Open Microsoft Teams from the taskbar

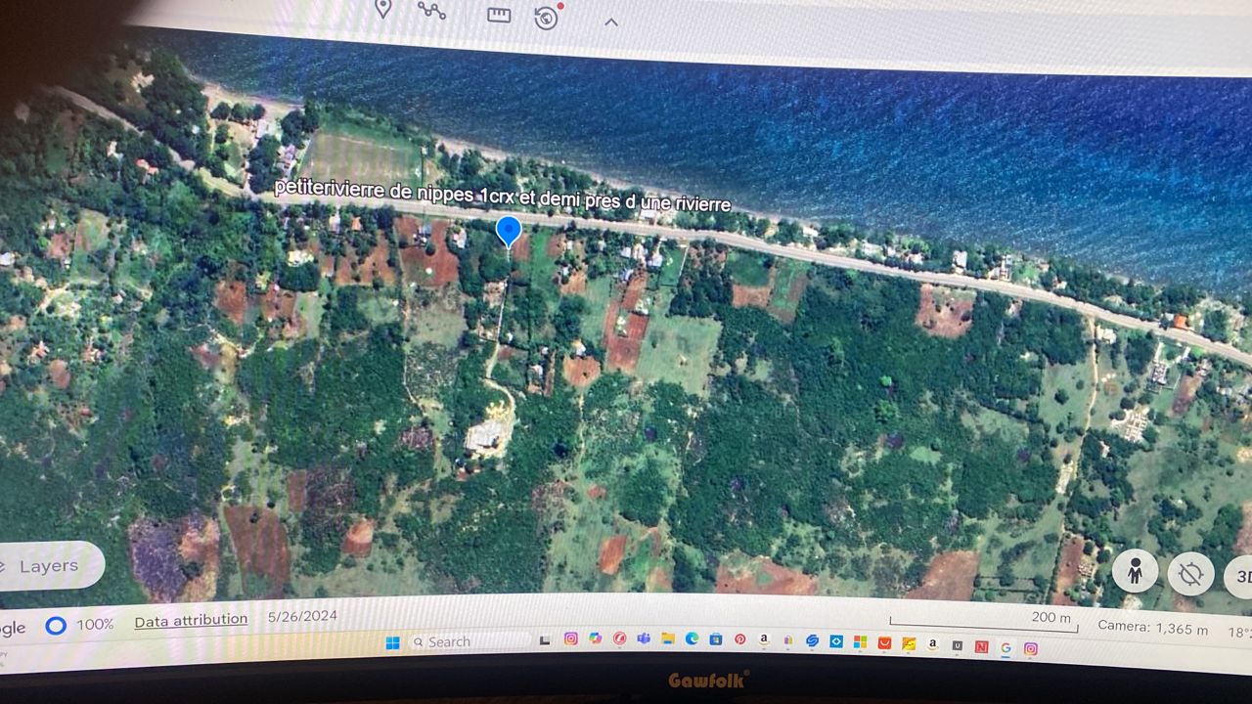coord(644,638)
